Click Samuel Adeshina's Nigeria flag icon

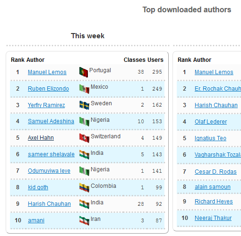pyautogui.click(x=84, y=121)
